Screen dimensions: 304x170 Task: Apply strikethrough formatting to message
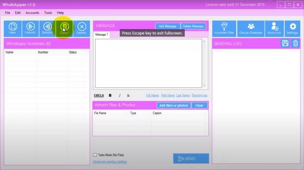pyautogui.click(x=128, y=96)
